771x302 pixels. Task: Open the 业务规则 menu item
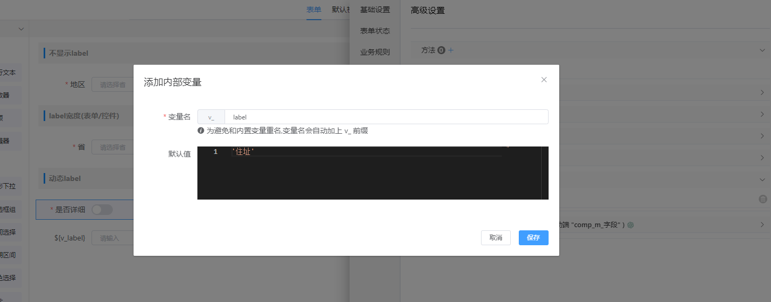375,52
